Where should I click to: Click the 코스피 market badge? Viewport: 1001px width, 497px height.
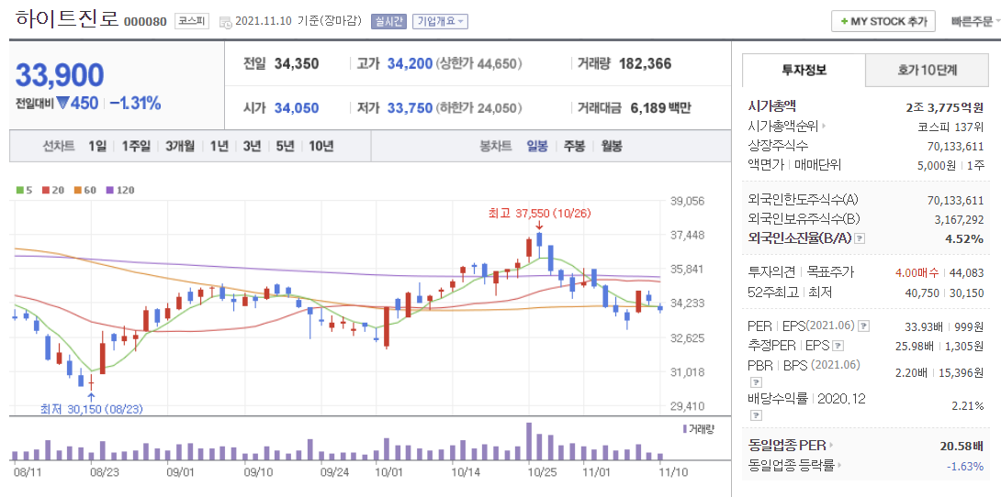pos(192,21)
